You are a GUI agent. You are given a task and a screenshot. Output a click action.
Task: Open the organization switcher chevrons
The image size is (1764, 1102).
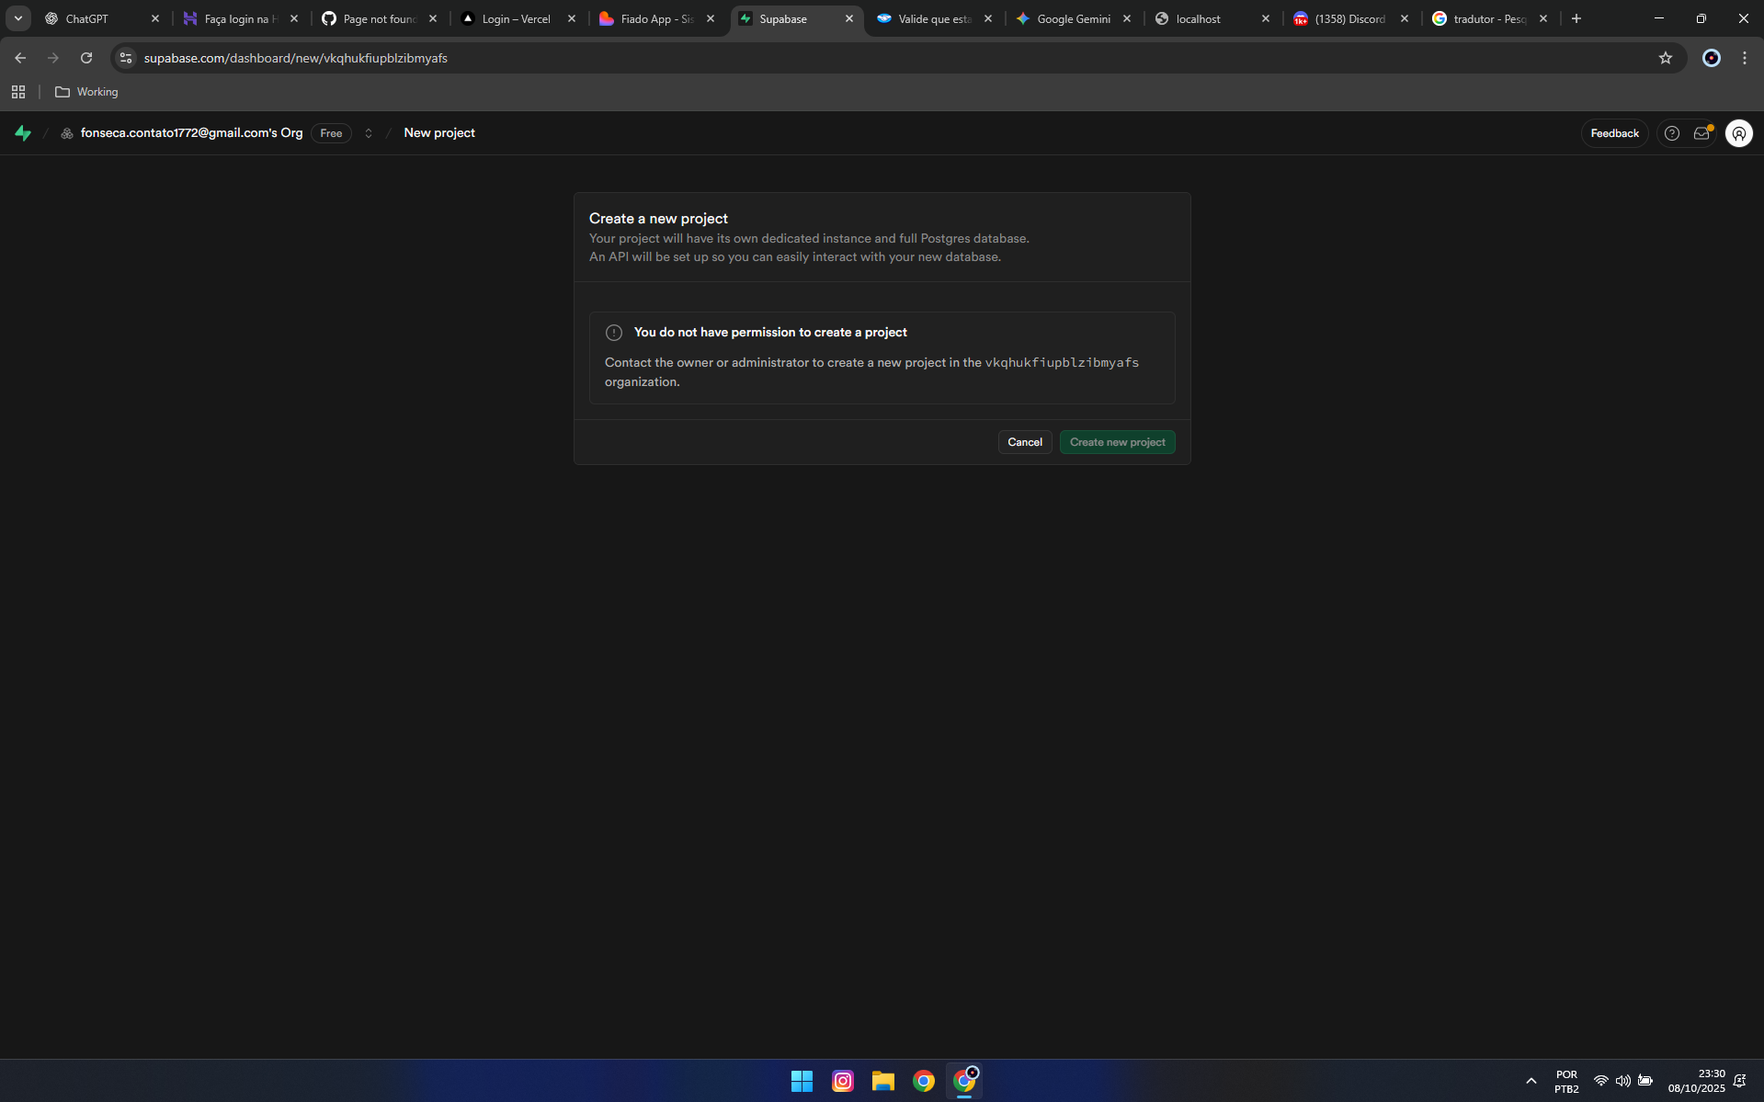point(369,133)
